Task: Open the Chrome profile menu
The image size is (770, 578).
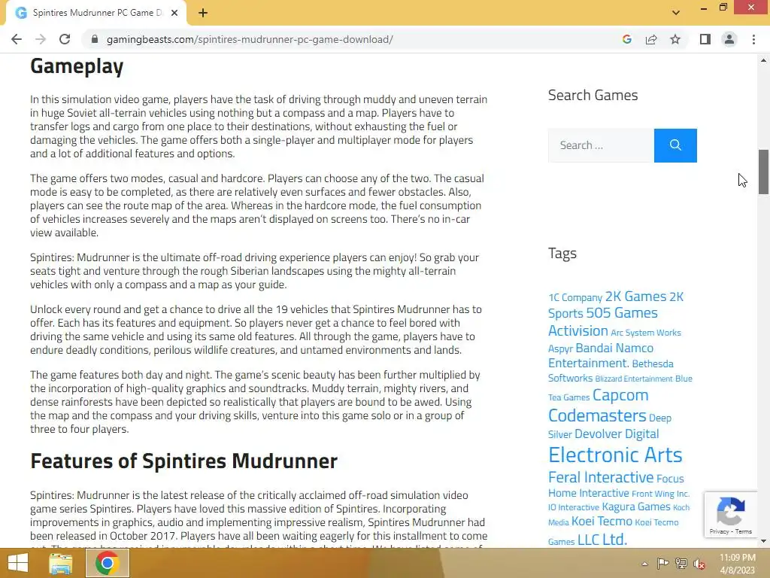Action: tap(729, 39)
